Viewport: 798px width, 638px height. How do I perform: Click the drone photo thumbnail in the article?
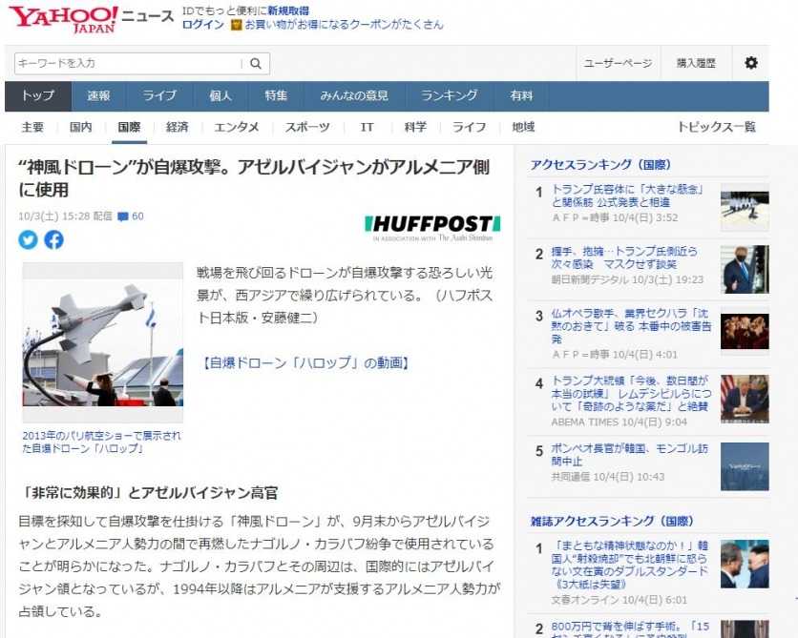pos(102,342)
